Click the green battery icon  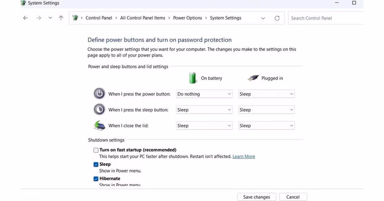[193, 78]
